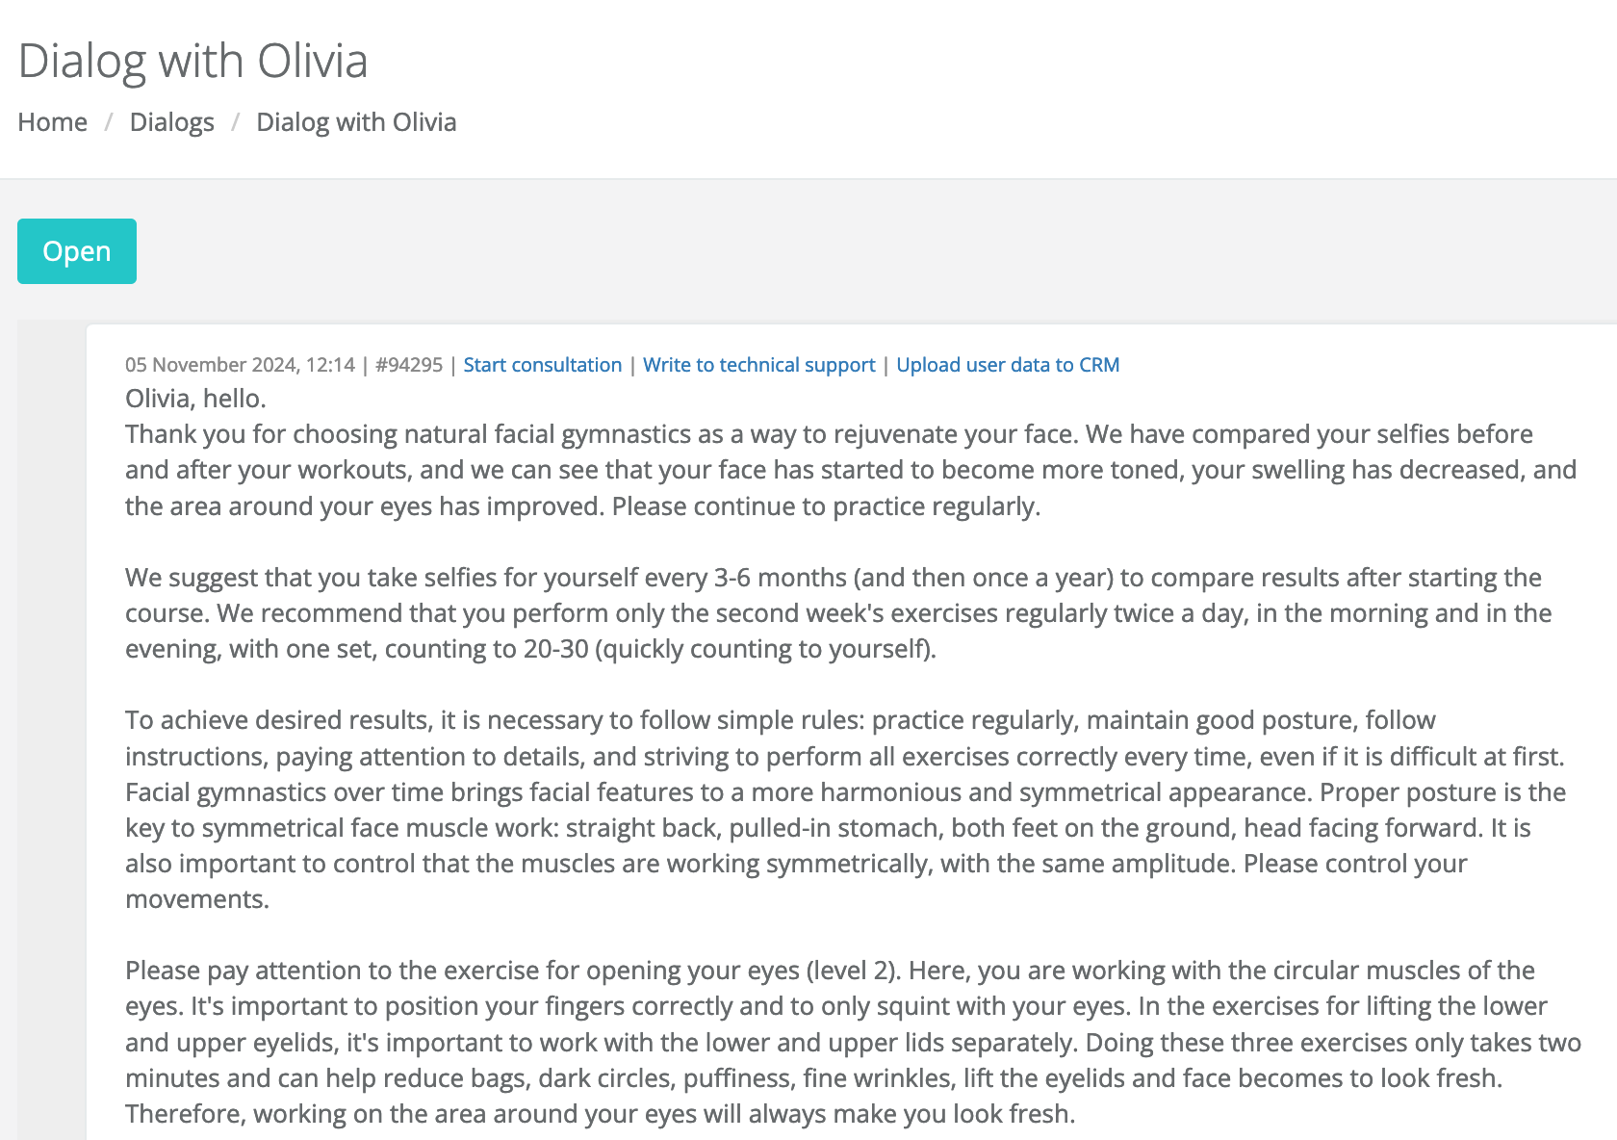The image size is (1617, 1140).
Task: Go to Home in the breadcrumb
Action: tap(53, 122)
